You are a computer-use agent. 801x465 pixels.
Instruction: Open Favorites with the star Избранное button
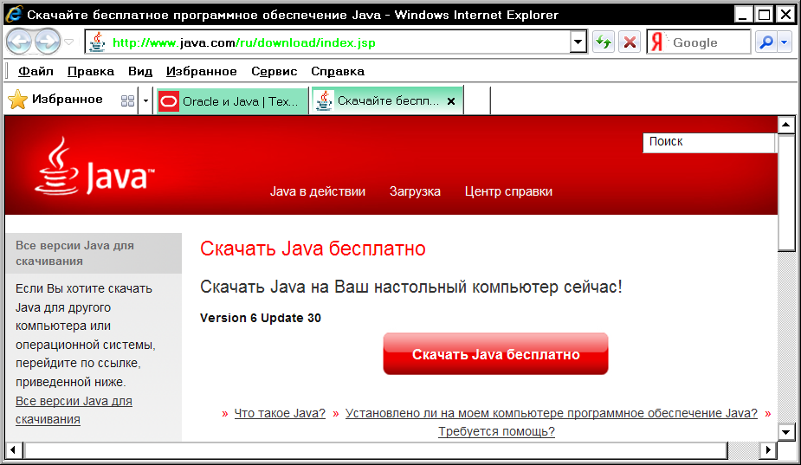(x=55, y=100)
